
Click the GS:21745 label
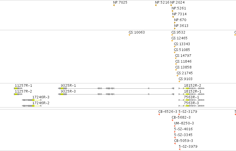(x=185, y=73)
